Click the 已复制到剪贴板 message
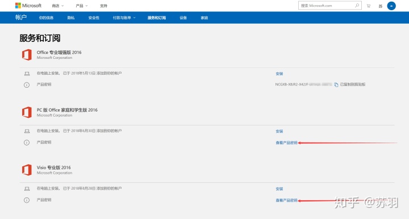Screen dimensions: 409x219 [353, 84]
